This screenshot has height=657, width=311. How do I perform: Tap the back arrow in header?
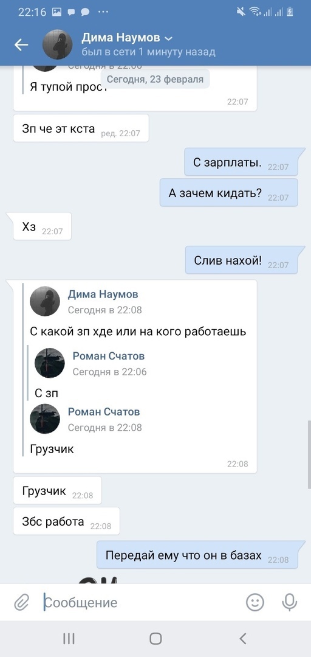coord(21,45)
